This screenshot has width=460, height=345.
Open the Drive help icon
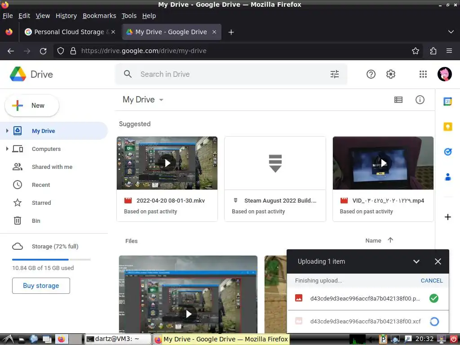[x=371, y=74]
